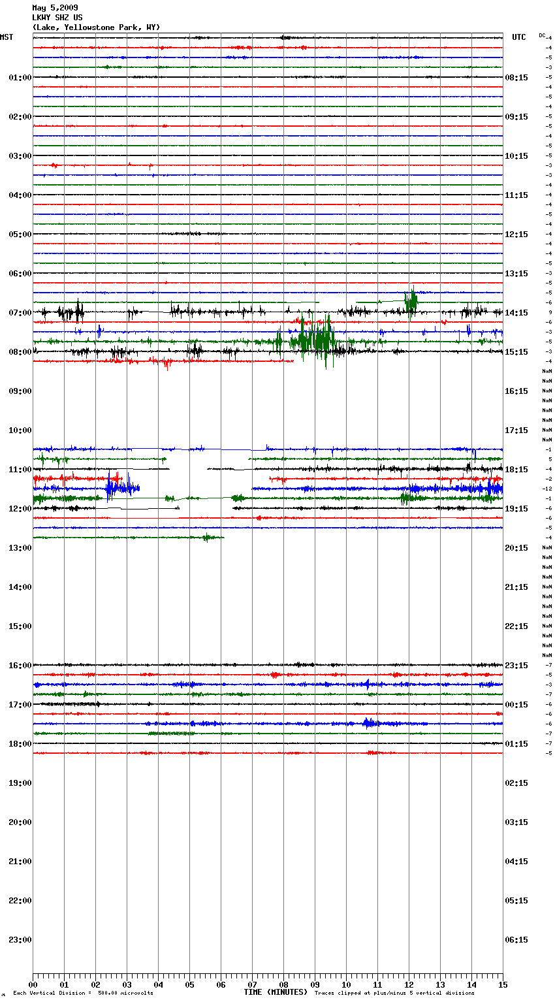Click the 'MST' time zone label

click(7, 37)
